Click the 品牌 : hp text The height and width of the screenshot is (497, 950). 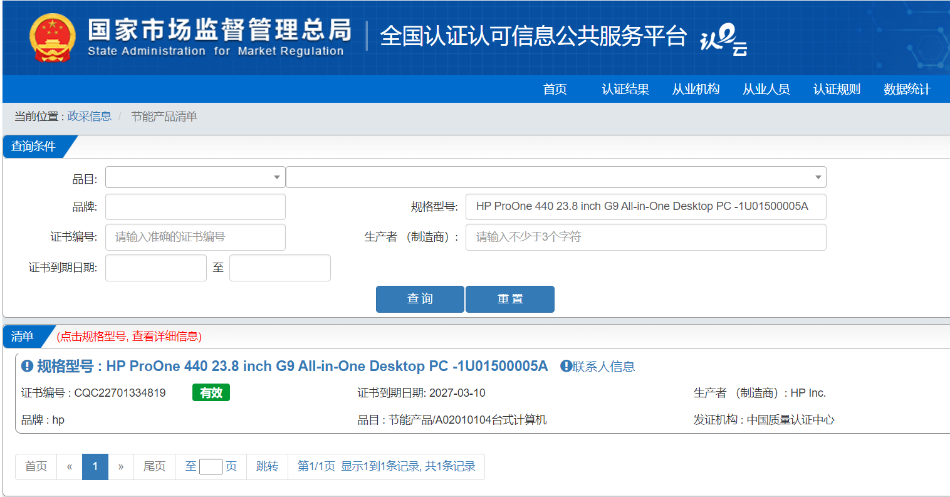(43, 420)
